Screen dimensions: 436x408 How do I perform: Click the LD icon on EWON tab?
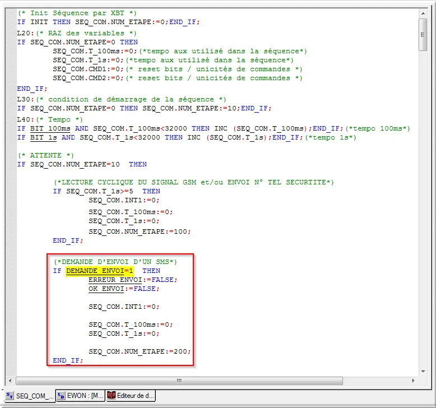(x=61, y=396)
